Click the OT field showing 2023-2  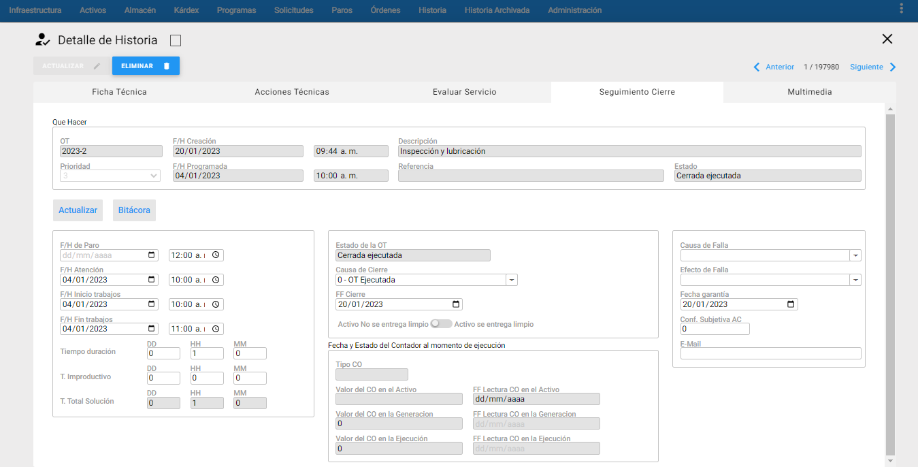point(111,151)
